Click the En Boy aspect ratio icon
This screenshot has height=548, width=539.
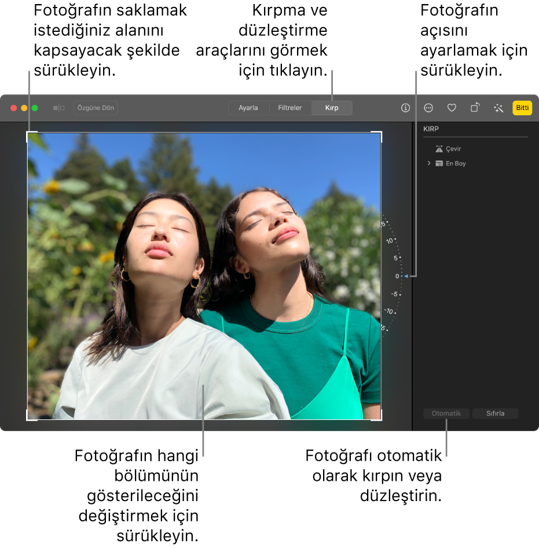pyautogui.click(x=439, y=163)
